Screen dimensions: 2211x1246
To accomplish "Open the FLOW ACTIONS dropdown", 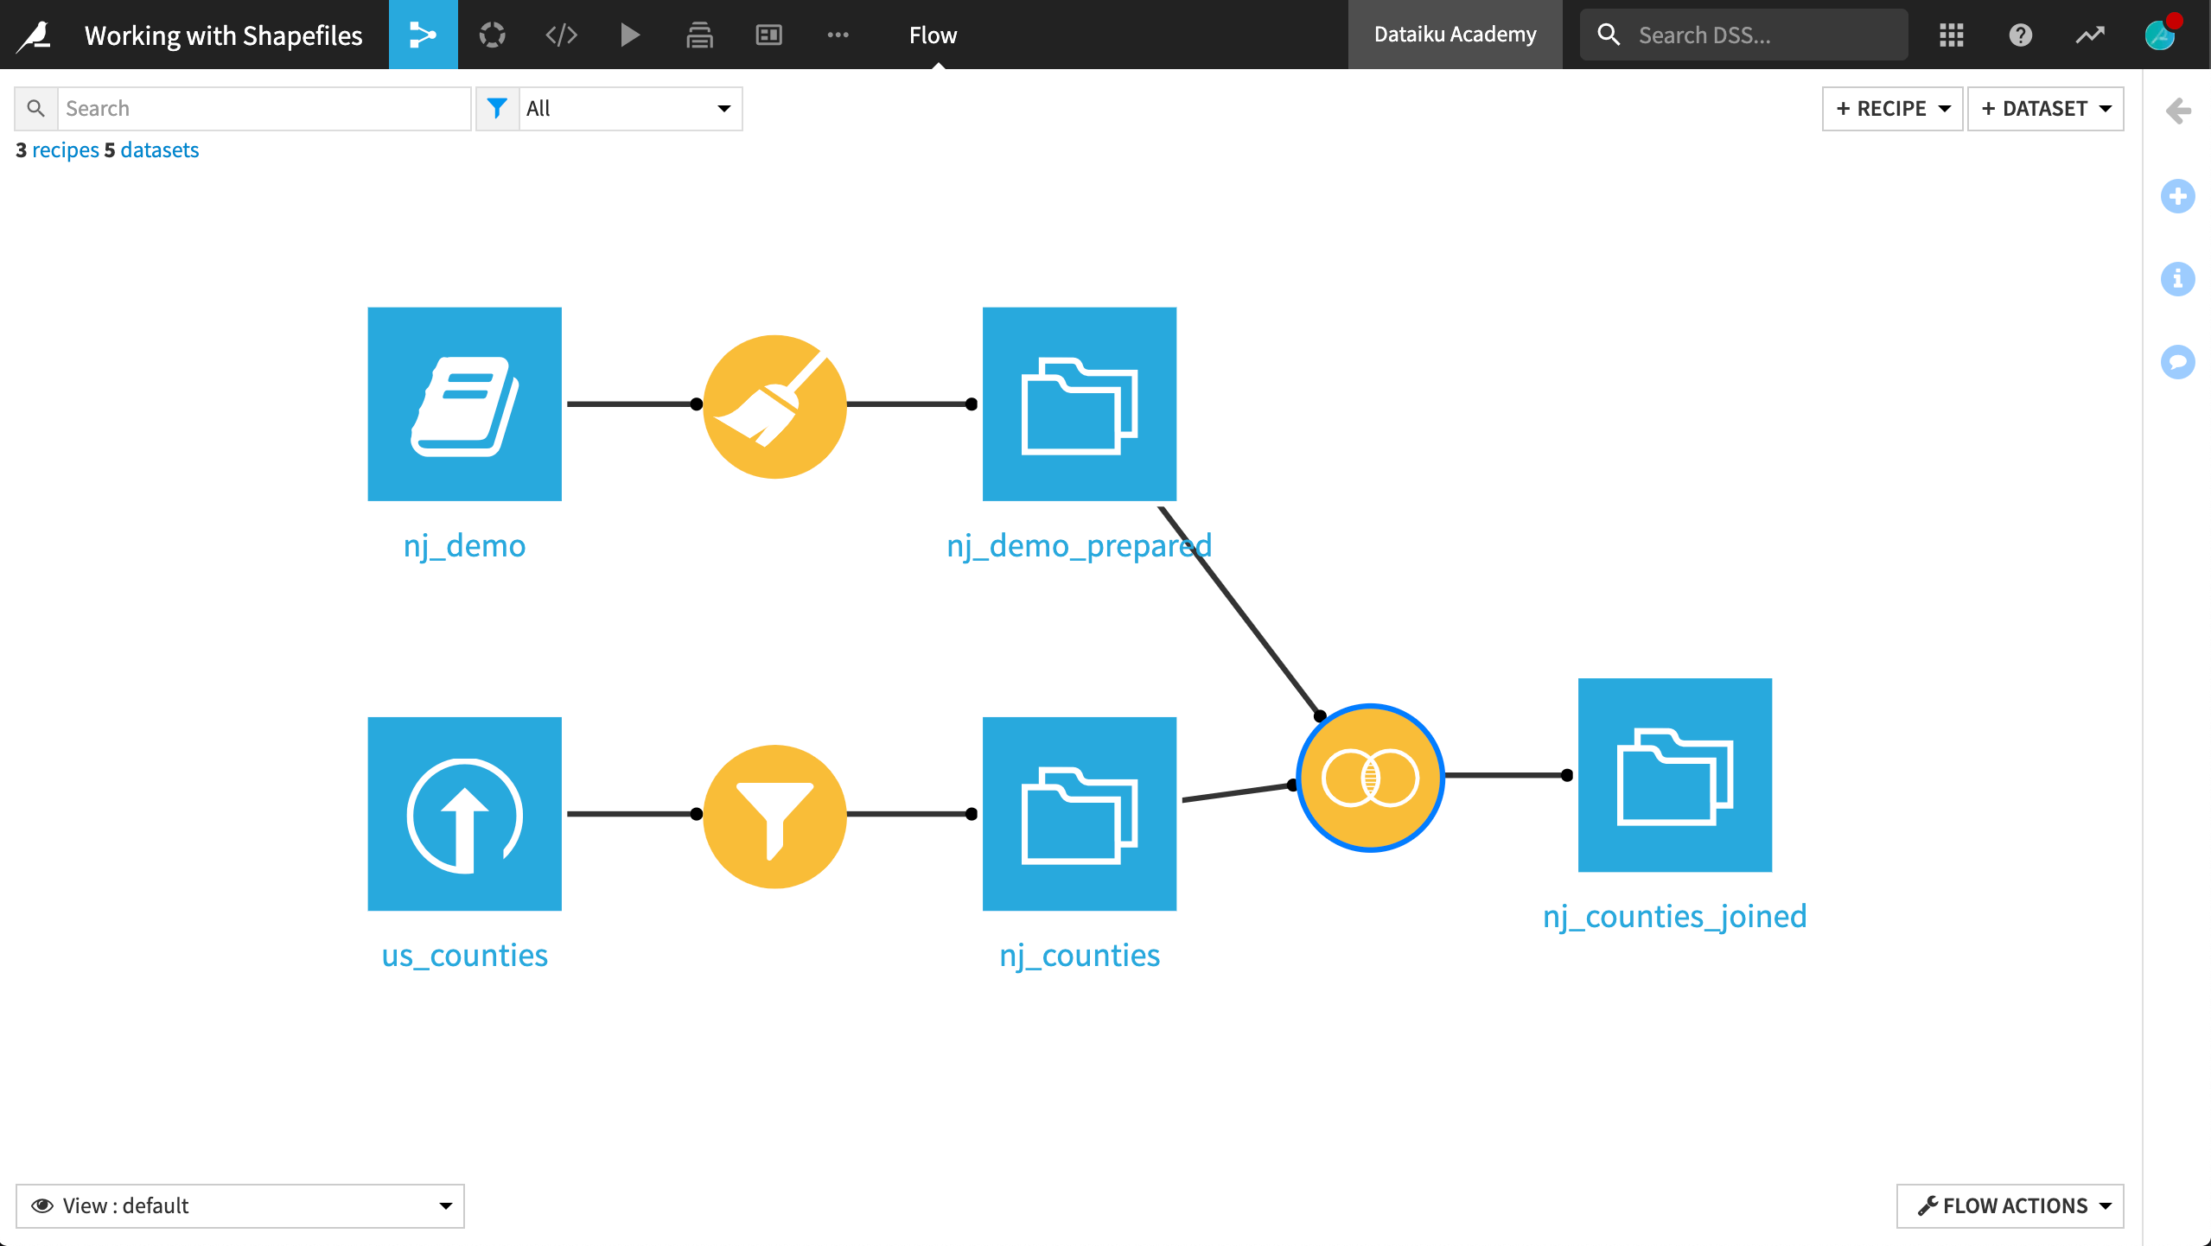I will point(2010,1205).
